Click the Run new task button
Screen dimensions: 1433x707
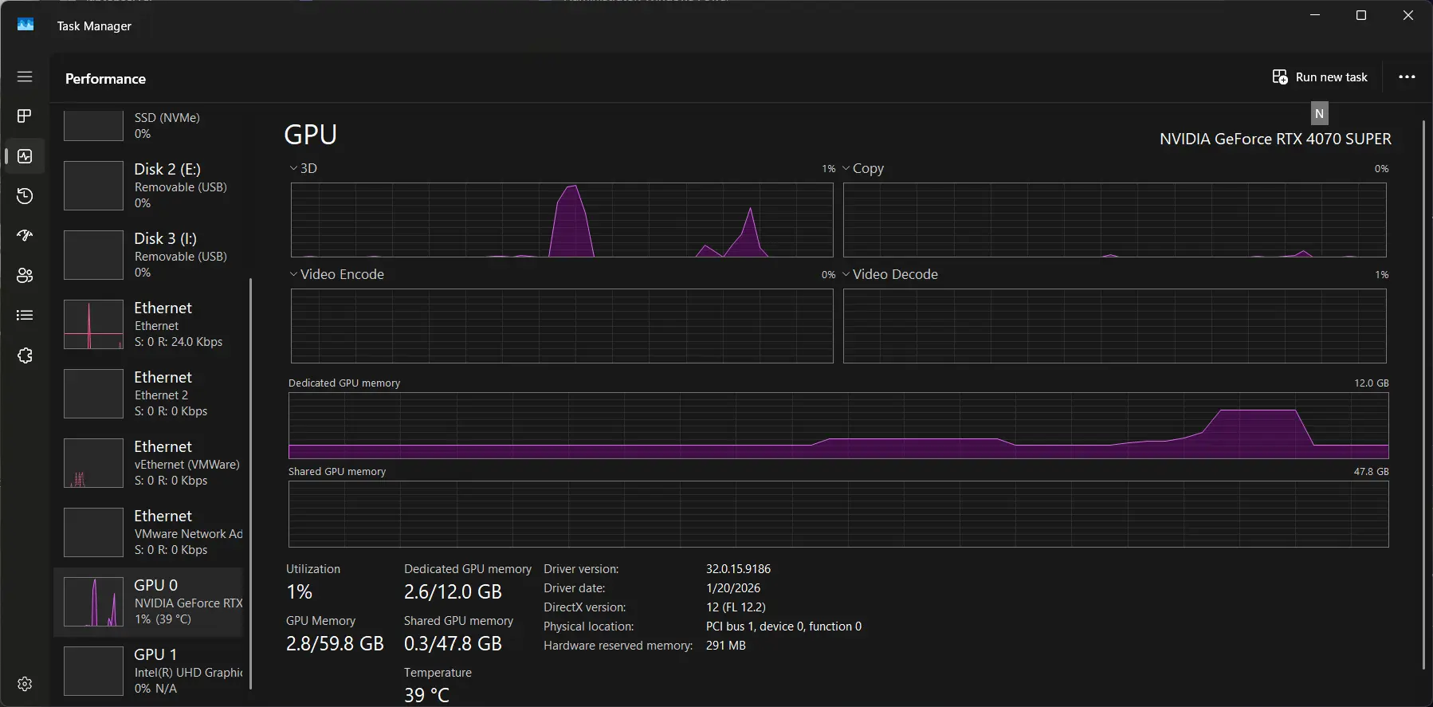1320,77
